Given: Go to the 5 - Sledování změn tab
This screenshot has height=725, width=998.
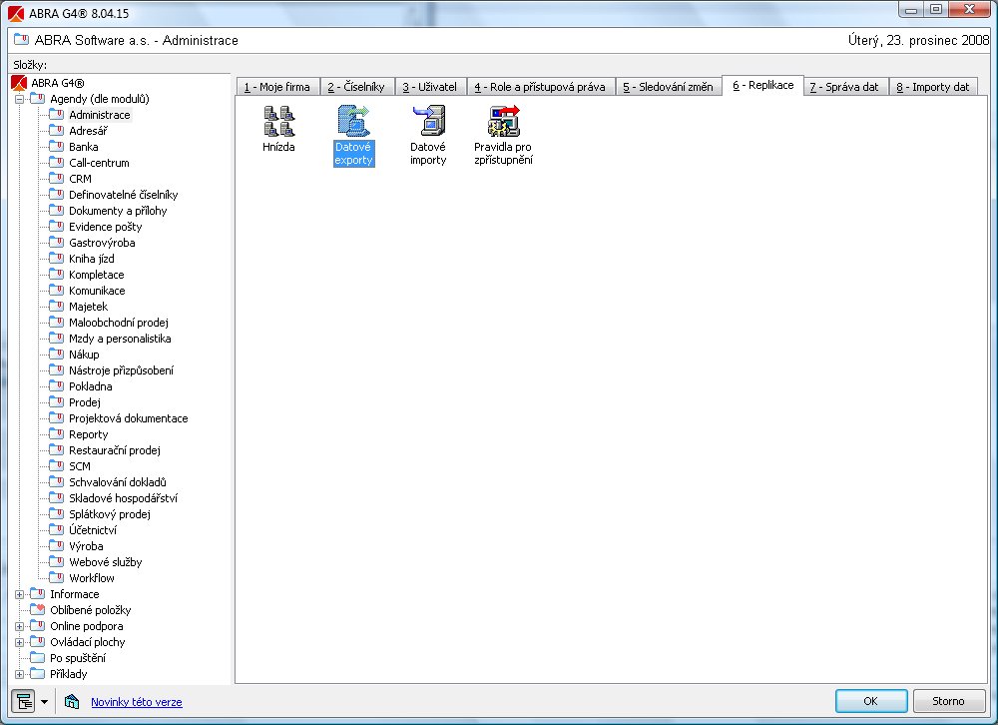Looking at the screenshot, I should 669,87.
